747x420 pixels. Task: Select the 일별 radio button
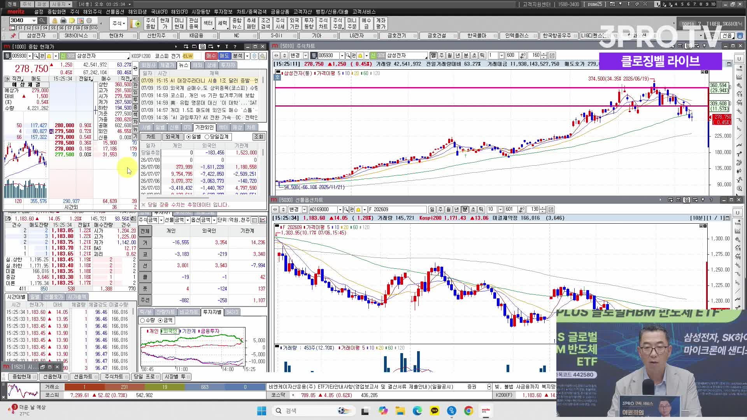189,137
